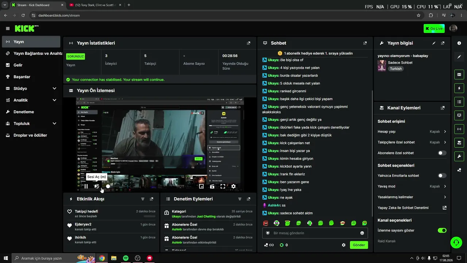Click the Go Live button
467x263 pixels.
pos(434,28)
